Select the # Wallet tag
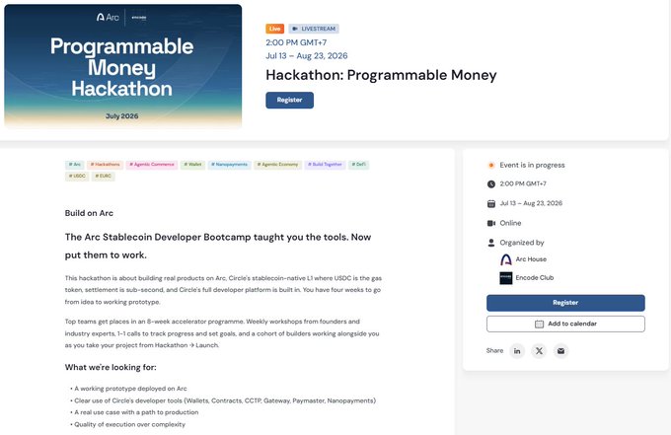Image resolution: width=671 pixels, height=435 pixels. (192, 165)
